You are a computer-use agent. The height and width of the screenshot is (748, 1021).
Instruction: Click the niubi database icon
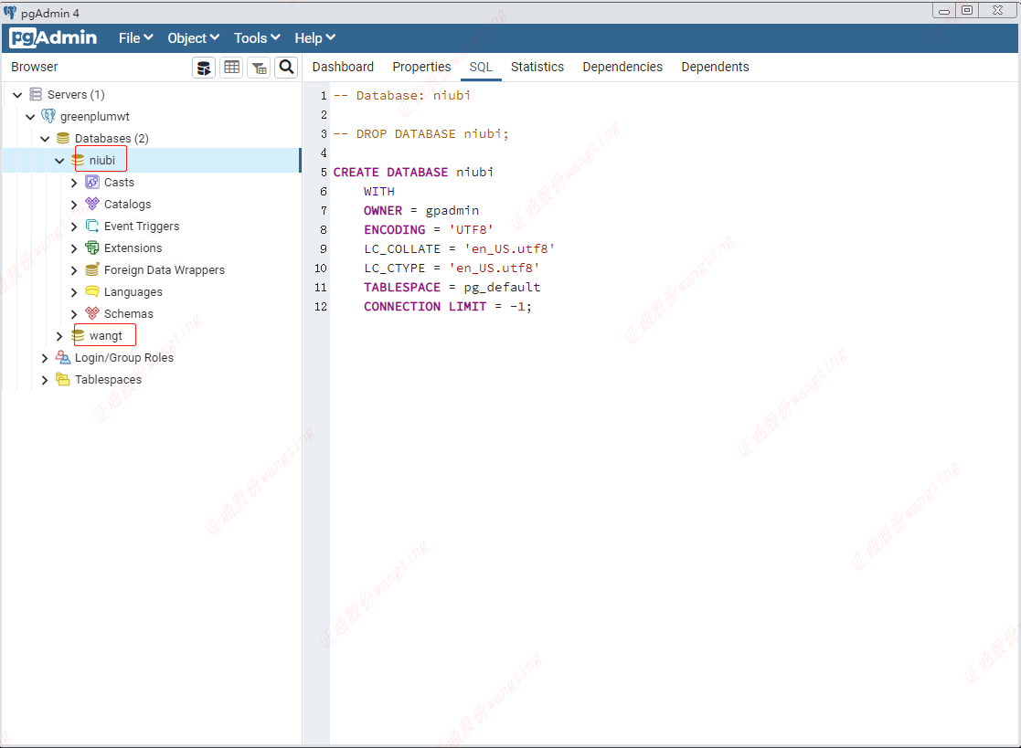point(78,160)
